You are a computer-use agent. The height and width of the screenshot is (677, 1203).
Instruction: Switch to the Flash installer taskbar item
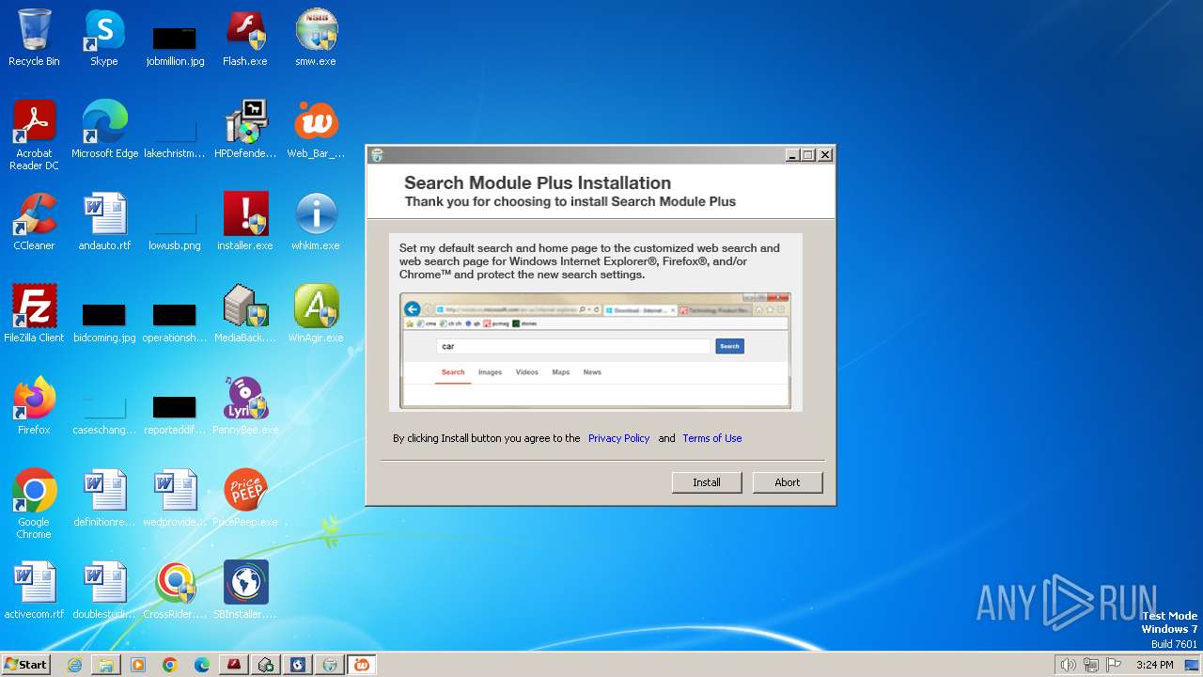tap(234, 665)
